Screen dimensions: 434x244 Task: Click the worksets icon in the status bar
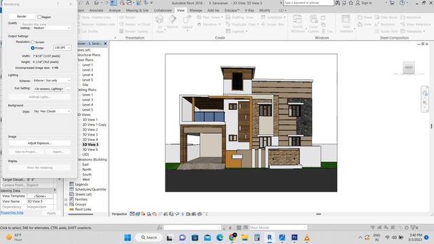tap(159, 228)
